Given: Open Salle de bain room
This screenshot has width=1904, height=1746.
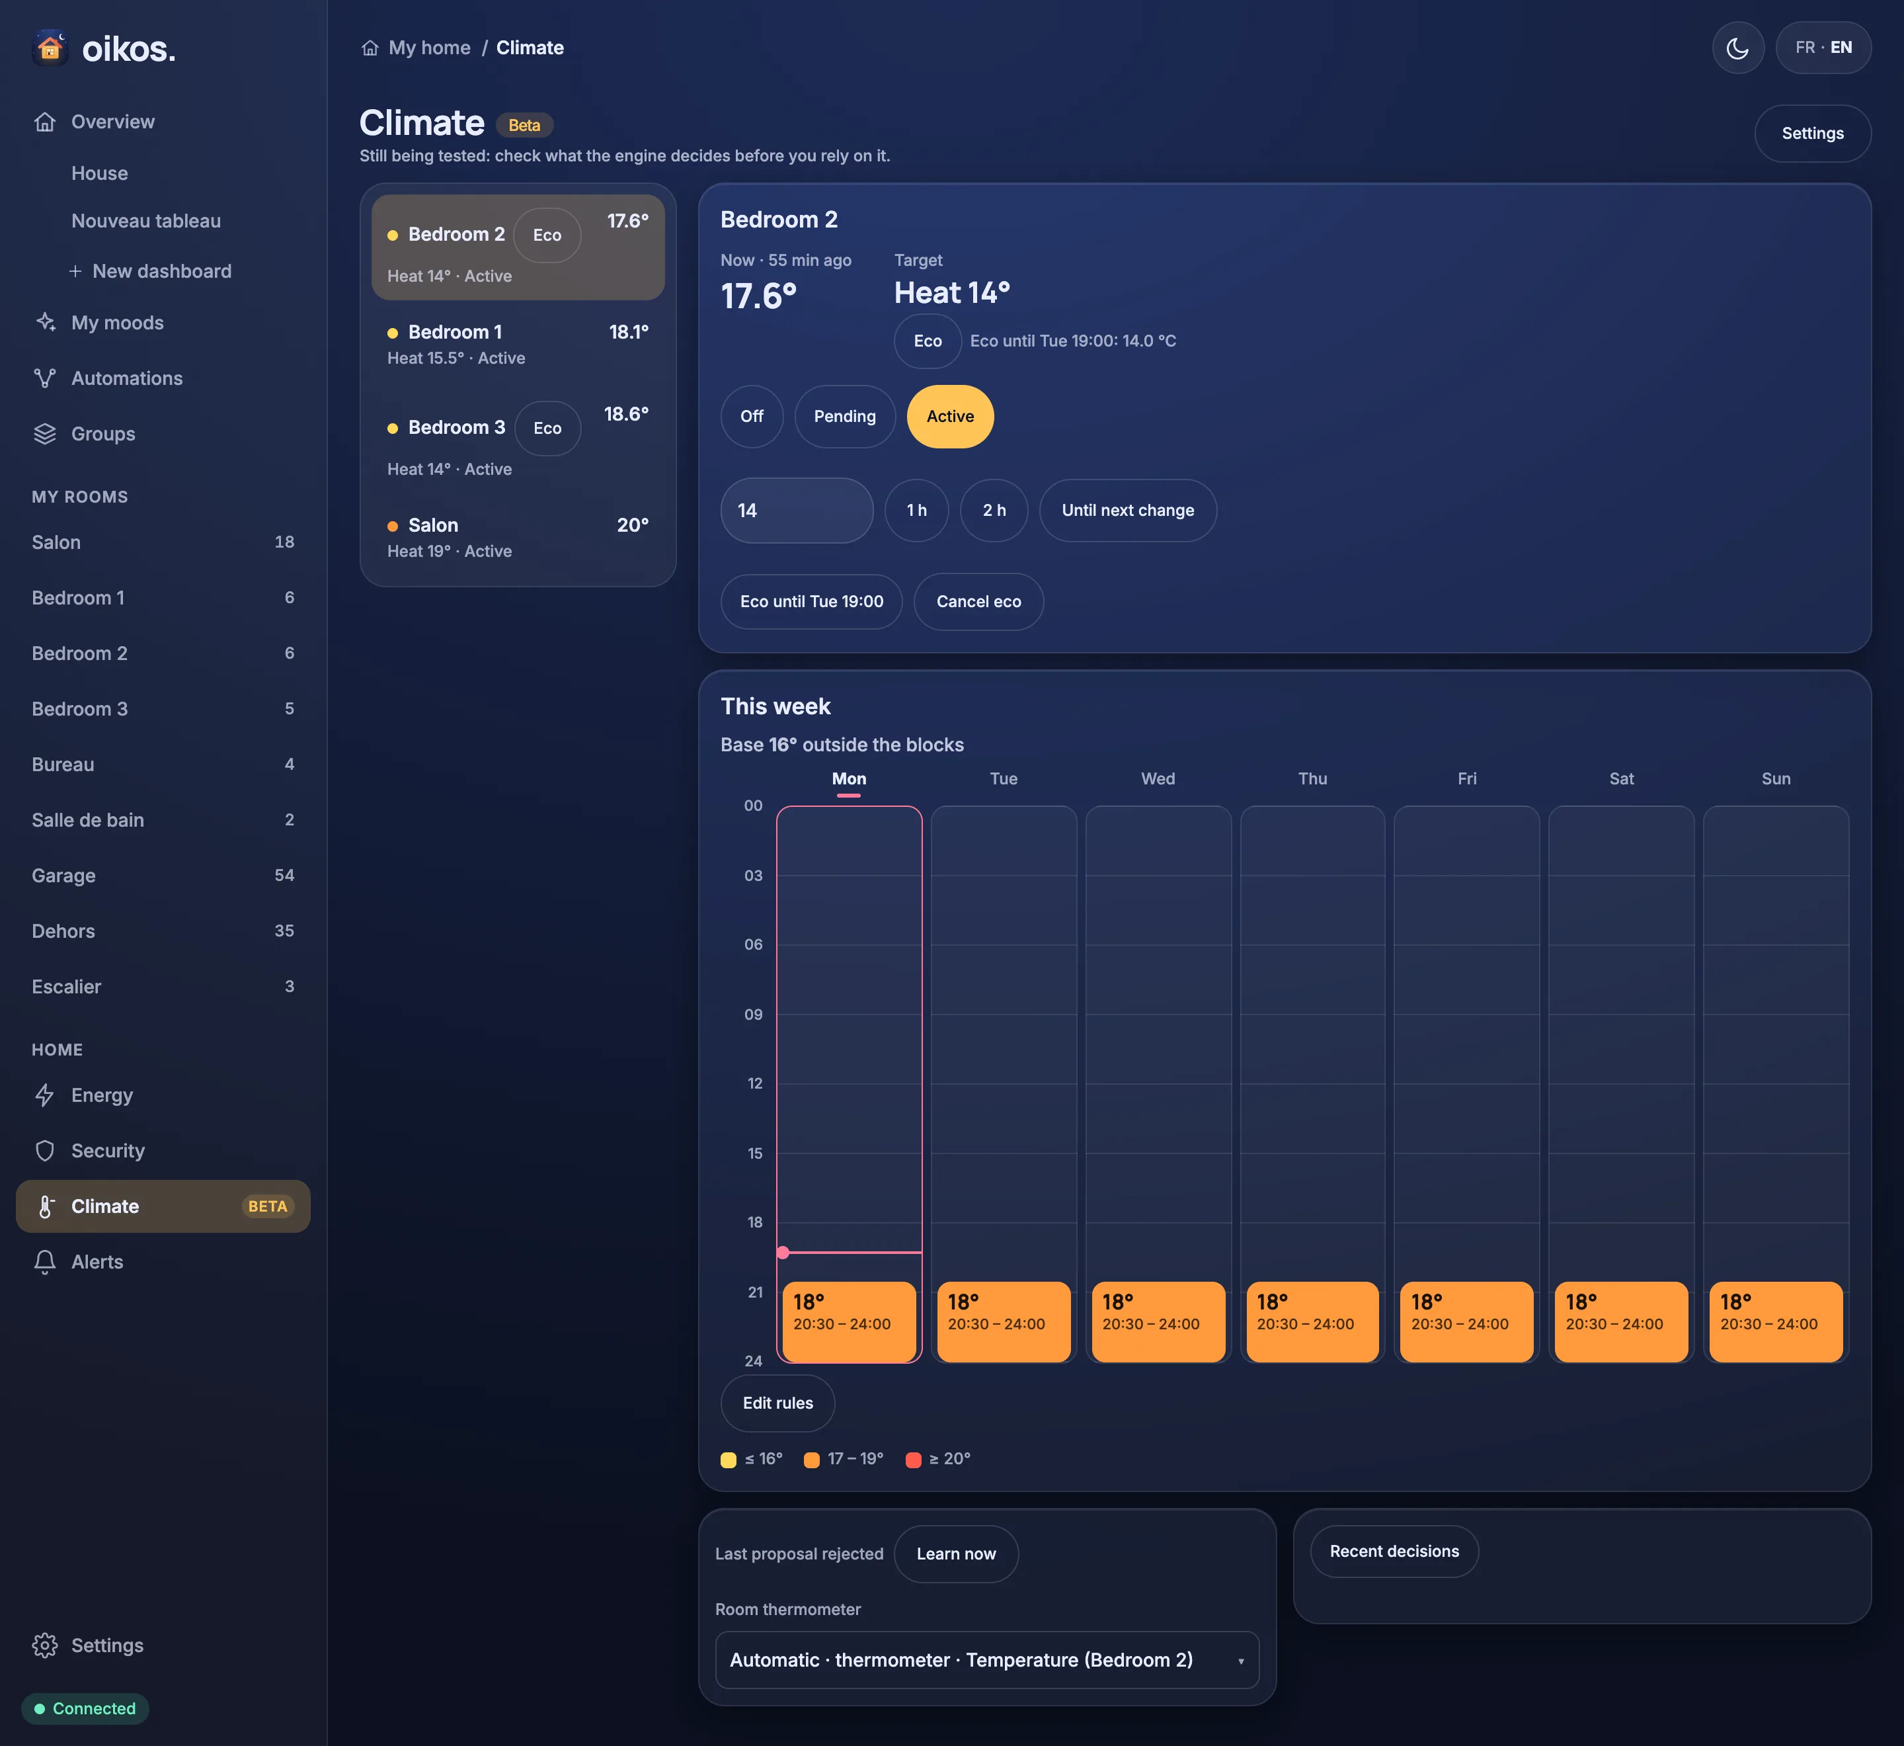Looking at the screenshot, I should [163, 820].
